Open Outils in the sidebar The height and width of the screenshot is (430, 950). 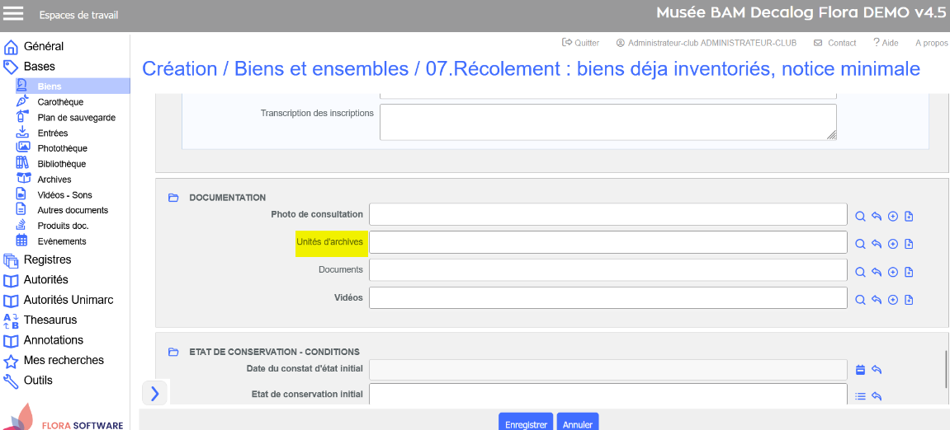coord(38,381)
